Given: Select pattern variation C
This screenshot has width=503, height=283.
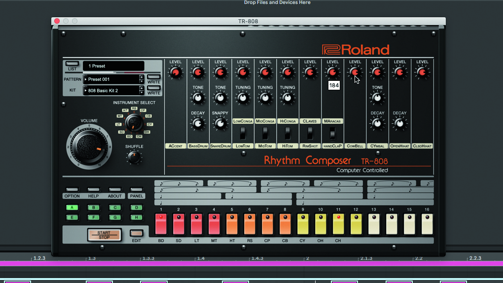Looking at the screenshot, I should pyautogui.click(x=115, y=208).
